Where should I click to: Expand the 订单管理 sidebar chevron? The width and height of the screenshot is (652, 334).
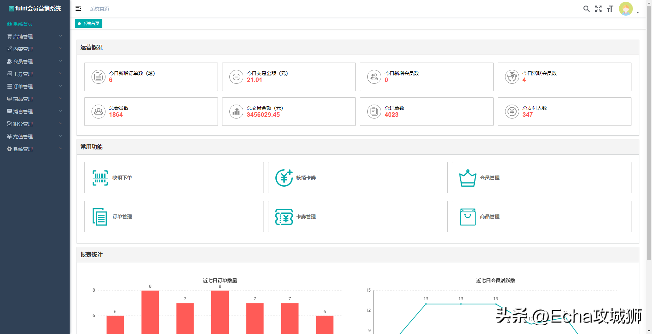pos(61,86)
